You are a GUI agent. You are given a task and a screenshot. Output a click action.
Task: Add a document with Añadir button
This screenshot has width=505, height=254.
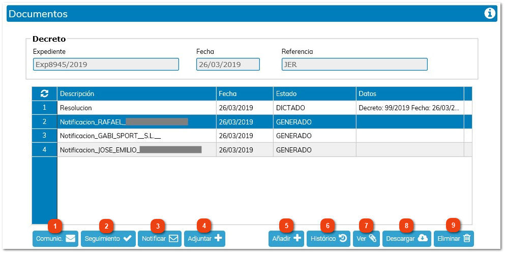coord(286,239)
